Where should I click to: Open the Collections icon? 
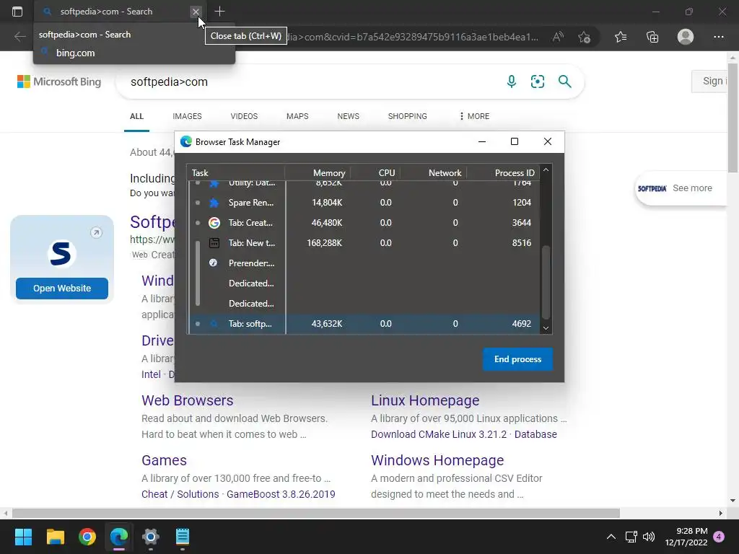pos(652,37)
